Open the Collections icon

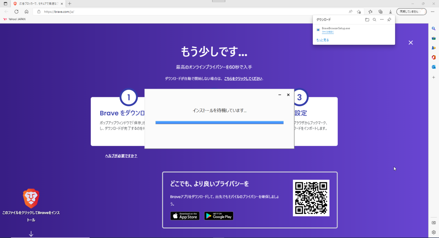380,12
